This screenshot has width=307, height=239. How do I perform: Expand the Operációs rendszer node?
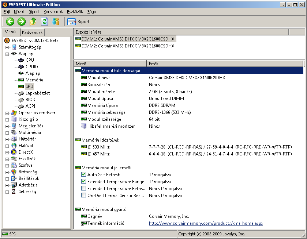(7, 113)
